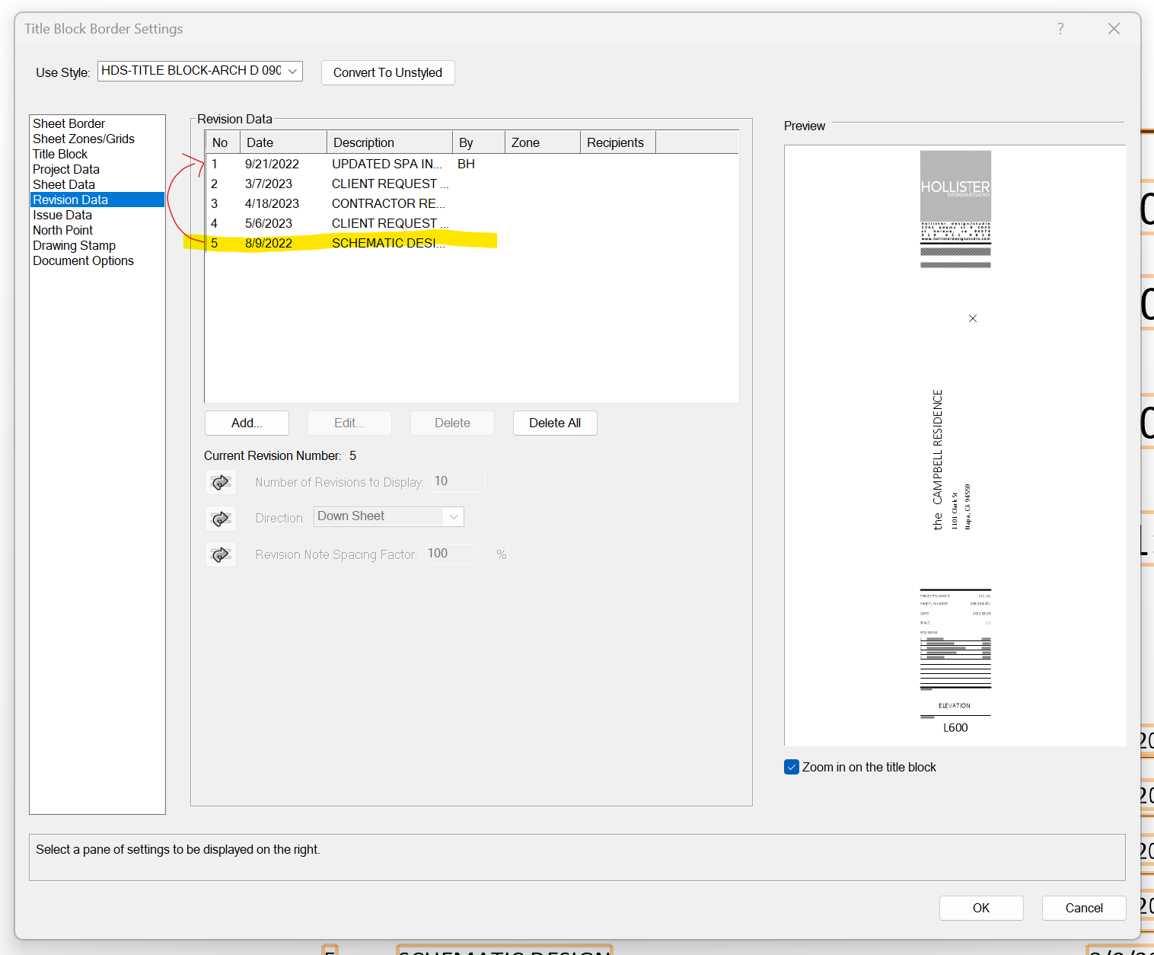Switch to the Issue Data settings pane

tap(62, 215)
